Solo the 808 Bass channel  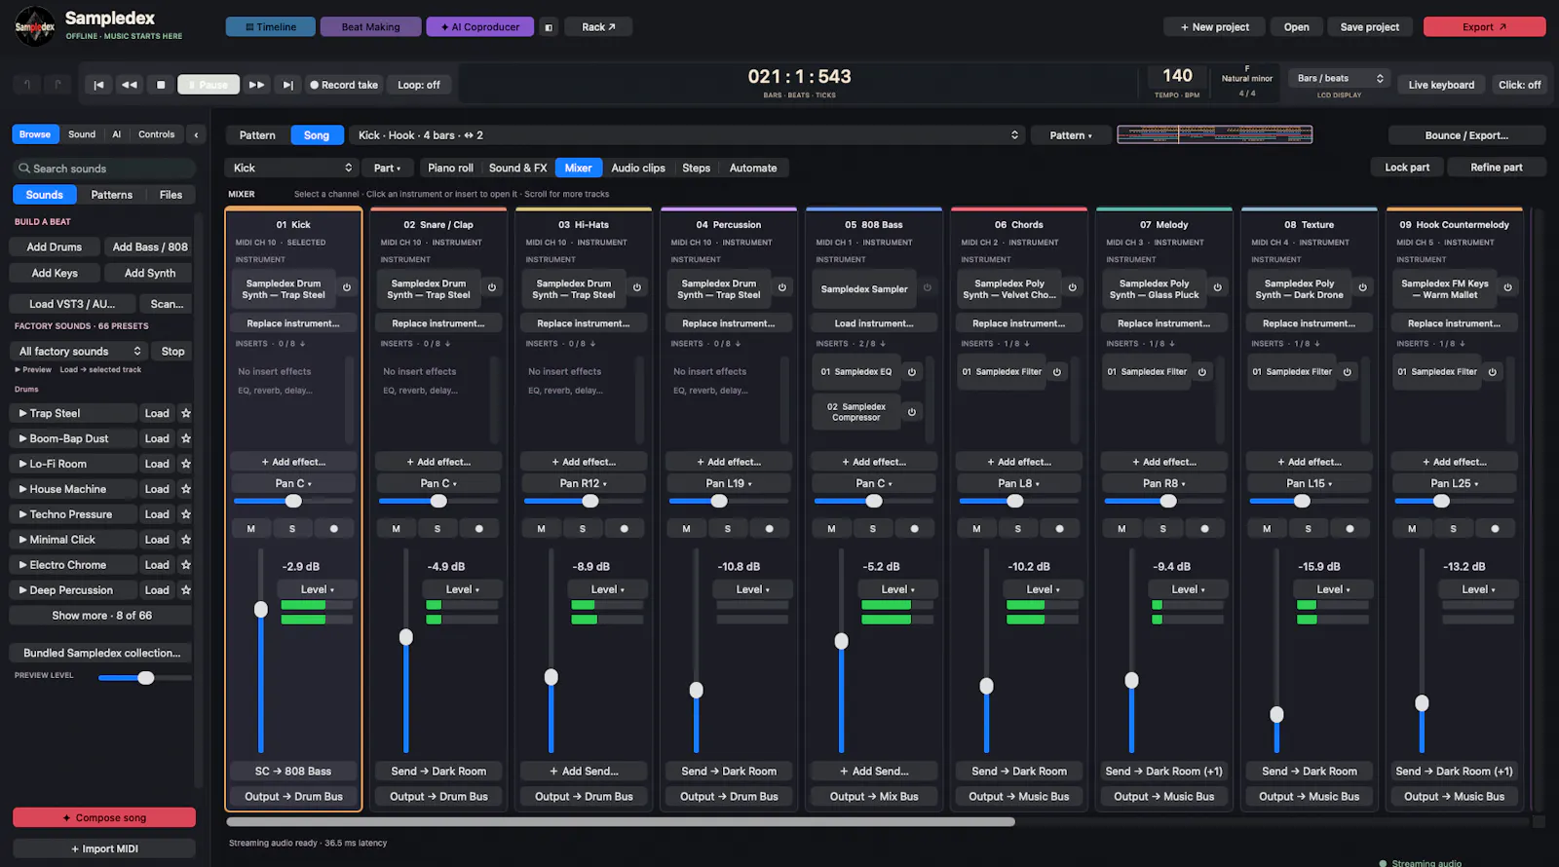[x=873, y=529]
